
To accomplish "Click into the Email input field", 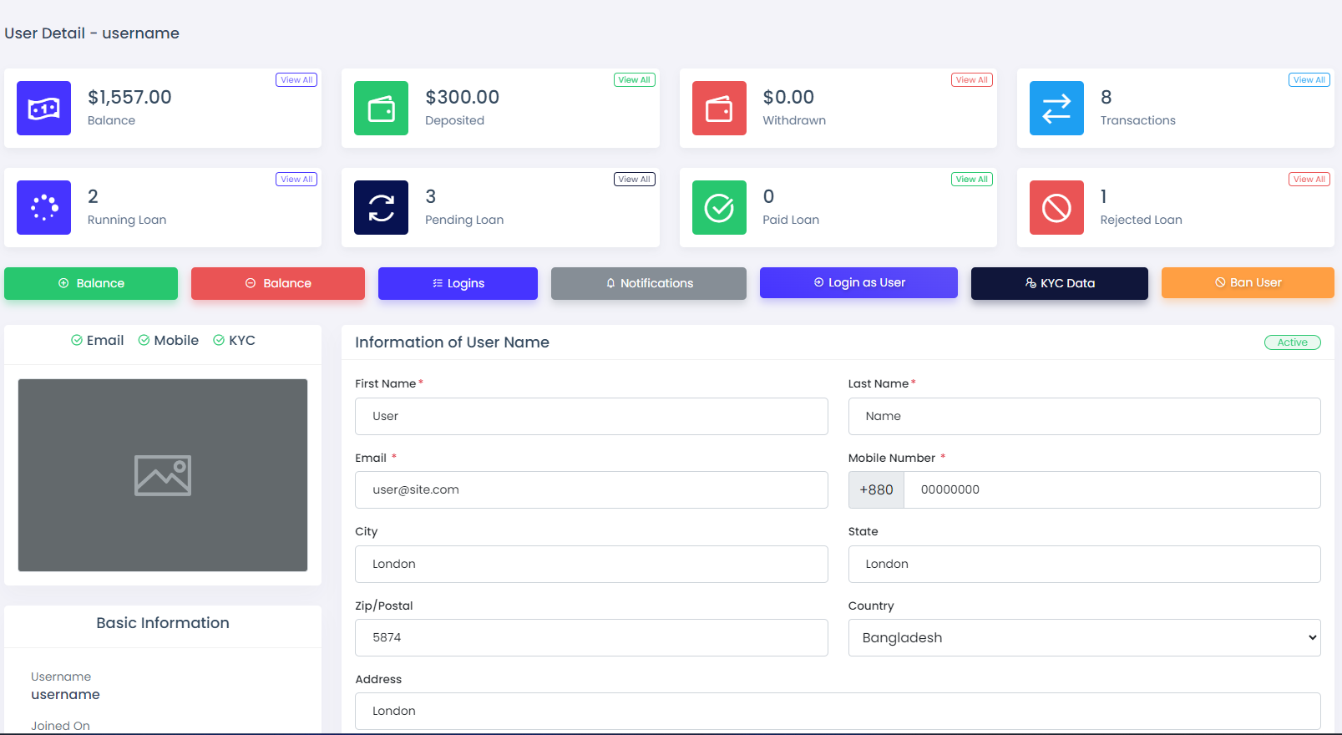I will [591, 490].
